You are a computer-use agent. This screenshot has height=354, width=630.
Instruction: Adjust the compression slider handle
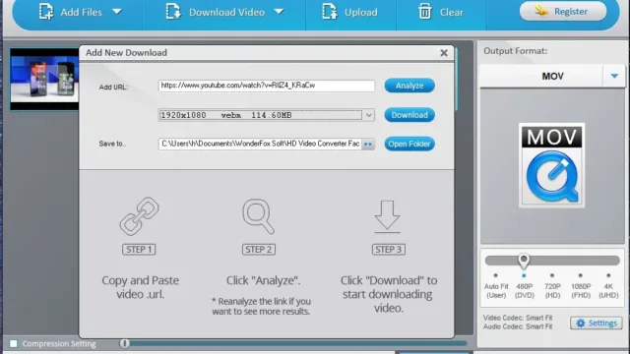point(125,343)
